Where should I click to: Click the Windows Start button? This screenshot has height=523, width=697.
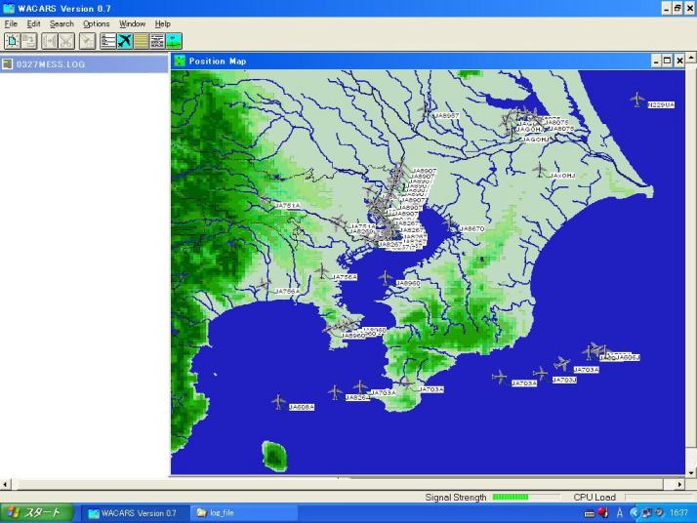pyautogui.click(x=36, y=512)
